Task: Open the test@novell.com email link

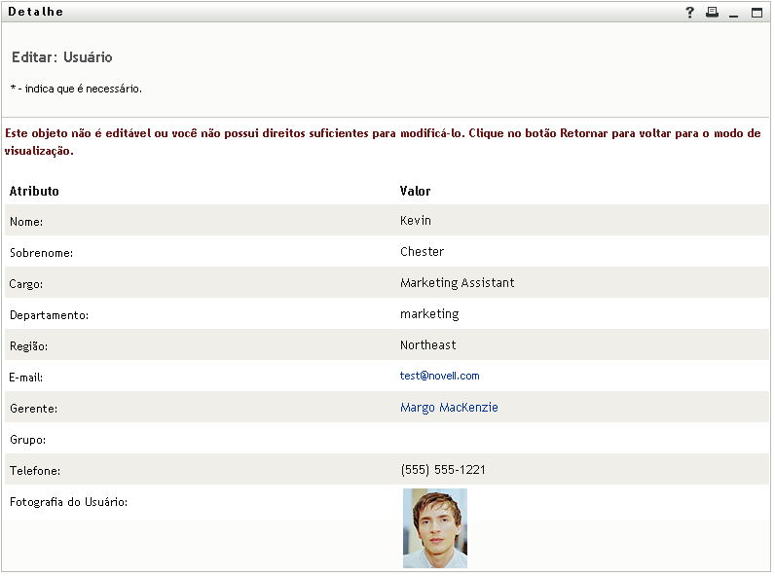Action: point(439,376)
